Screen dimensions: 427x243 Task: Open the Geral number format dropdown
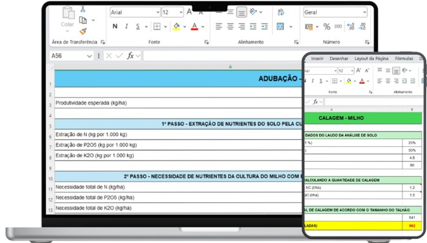364,12
